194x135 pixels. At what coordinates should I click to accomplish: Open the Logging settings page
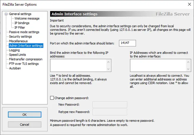click(x=15, y=50)
